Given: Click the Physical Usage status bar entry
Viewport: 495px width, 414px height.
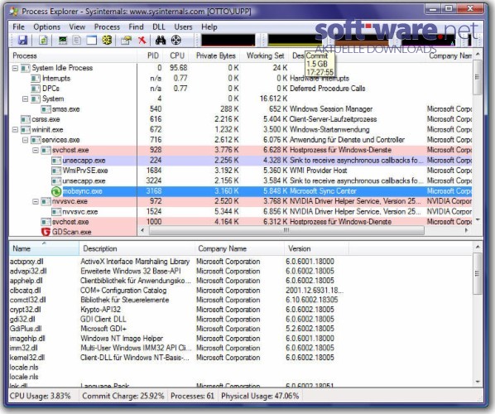Looking at the screenshot, I should click(x=260, y=396).
